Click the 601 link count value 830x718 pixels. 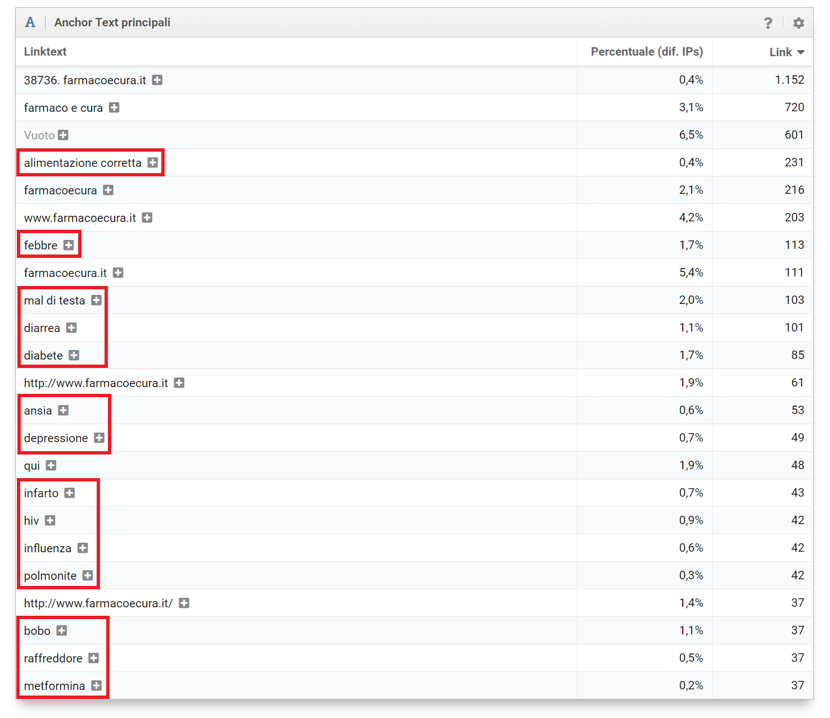point(795,135)
